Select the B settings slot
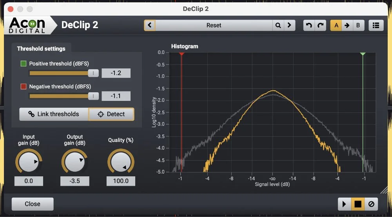The image size is (392, 217). [x=358, y=25]
